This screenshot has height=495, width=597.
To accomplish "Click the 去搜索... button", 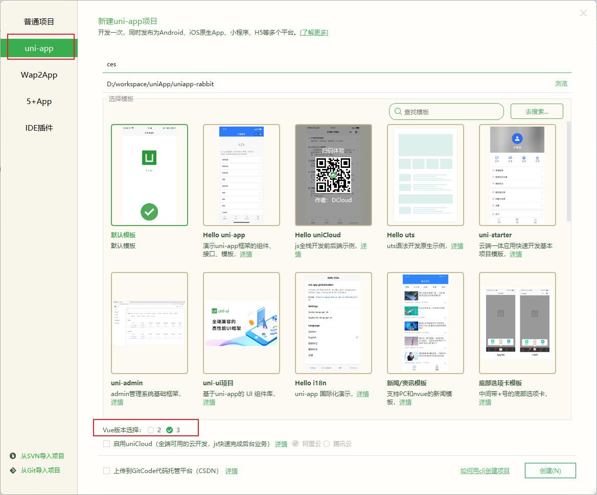I will click(537, 111).
